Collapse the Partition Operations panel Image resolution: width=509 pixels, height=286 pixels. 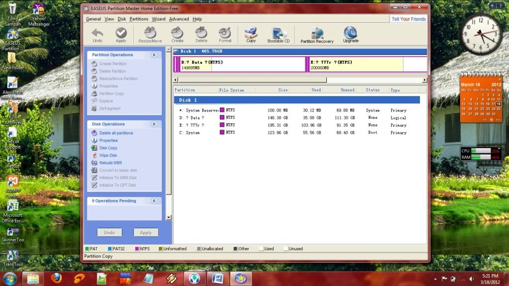pyautogui.click(x=154, y=55)
